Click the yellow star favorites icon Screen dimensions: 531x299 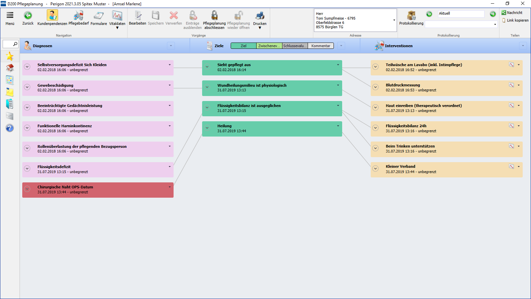point(10,56)
